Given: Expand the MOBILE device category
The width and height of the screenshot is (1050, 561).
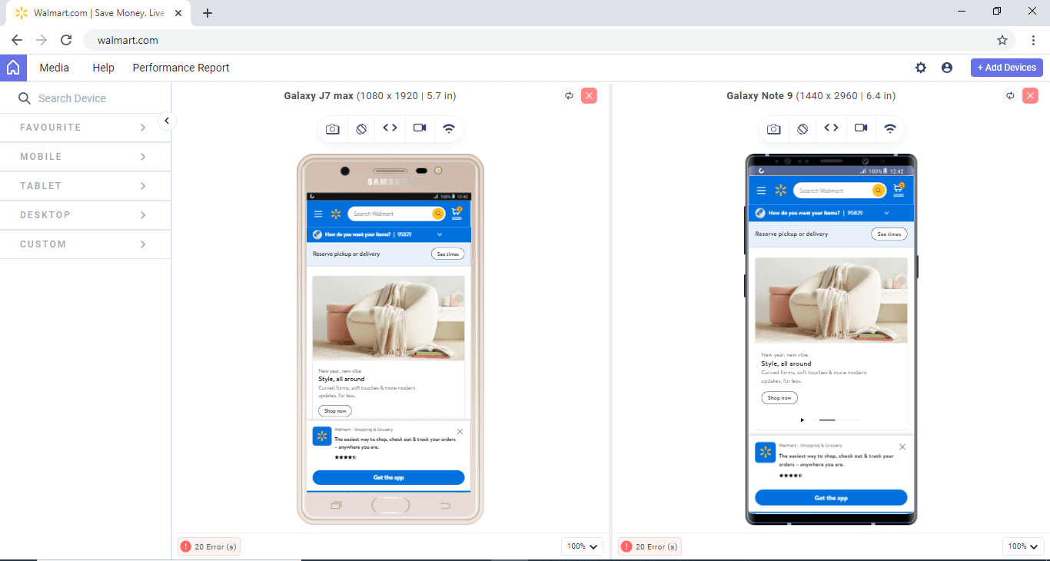Looking at the screenshot, I should tap(85, 157).
